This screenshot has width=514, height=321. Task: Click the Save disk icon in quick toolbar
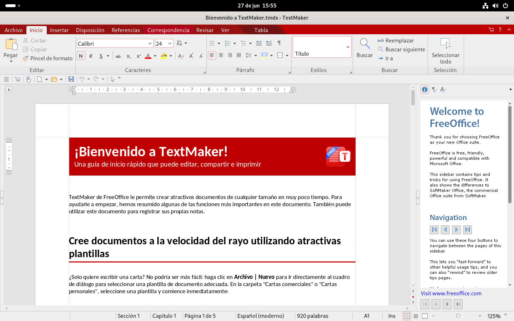[x=71, y=79]
